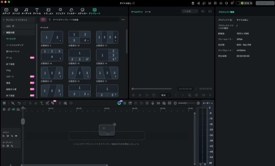Switch preview to Source (ソース) tab
Screen dimensions: 275x166
pyautogui.click(x=148, y=12)
